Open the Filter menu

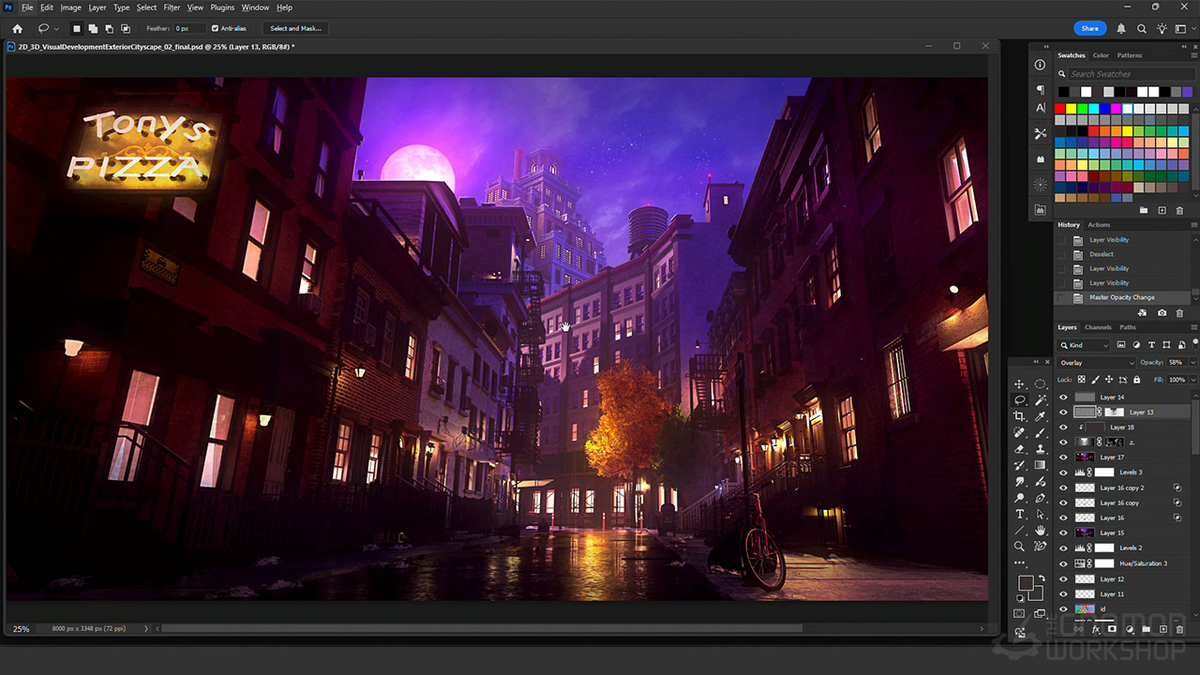[172, 7]
